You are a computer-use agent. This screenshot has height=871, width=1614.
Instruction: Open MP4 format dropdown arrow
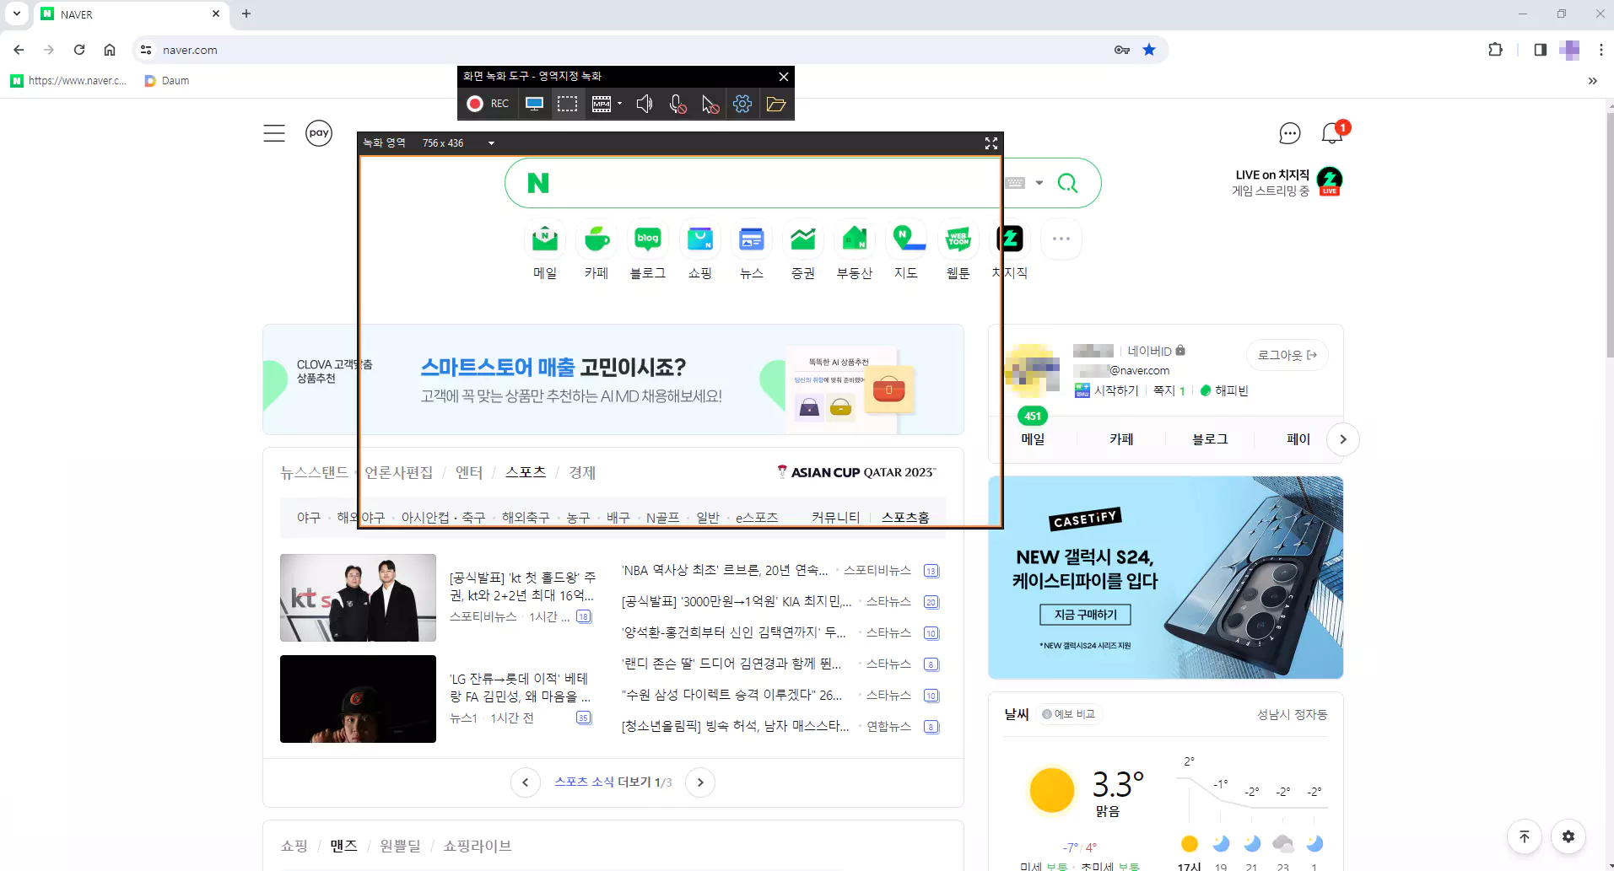coord(620,104)
